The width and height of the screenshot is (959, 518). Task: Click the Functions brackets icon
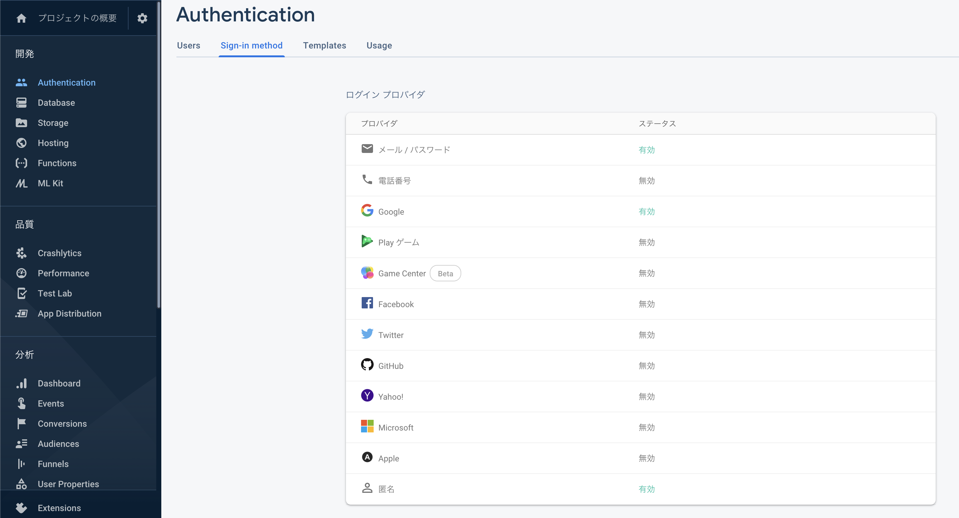pos(21,163)
